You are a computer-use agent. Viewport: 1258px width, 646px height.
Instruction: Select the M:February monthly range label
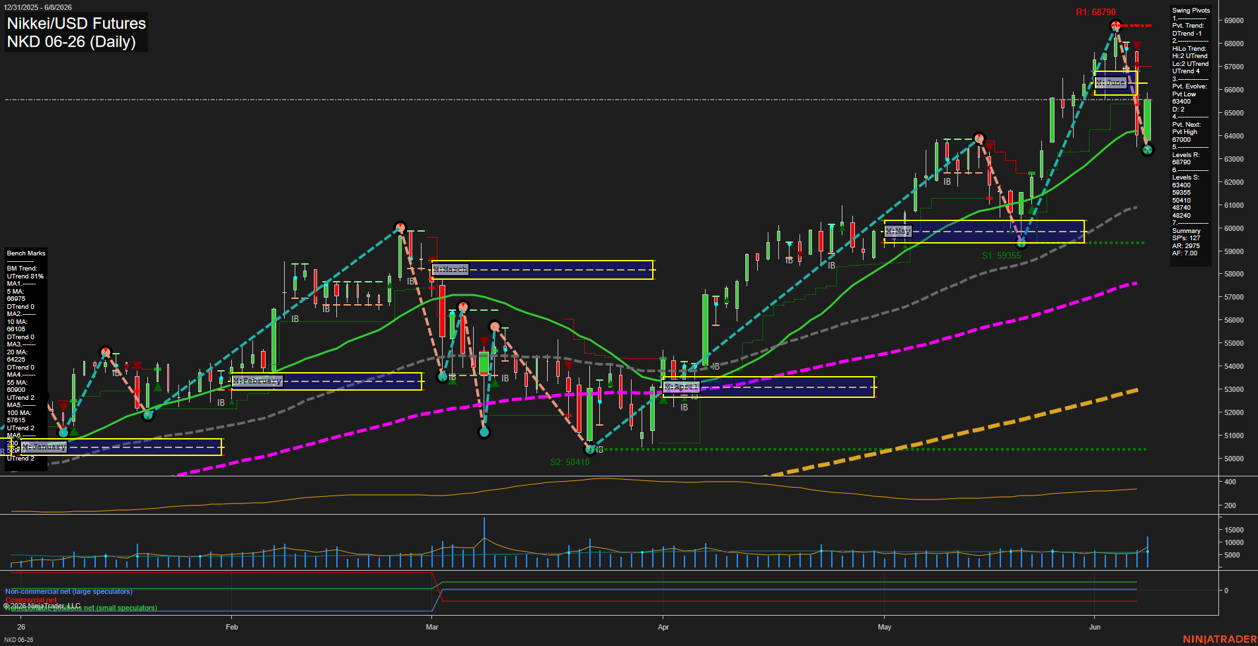point(257,381)
